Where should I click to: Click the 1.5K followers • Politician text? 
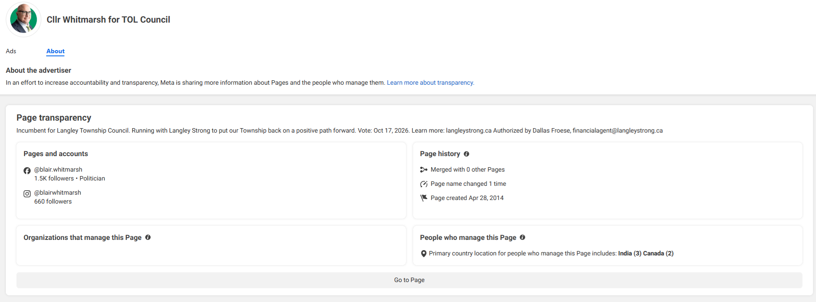[70, 178]
